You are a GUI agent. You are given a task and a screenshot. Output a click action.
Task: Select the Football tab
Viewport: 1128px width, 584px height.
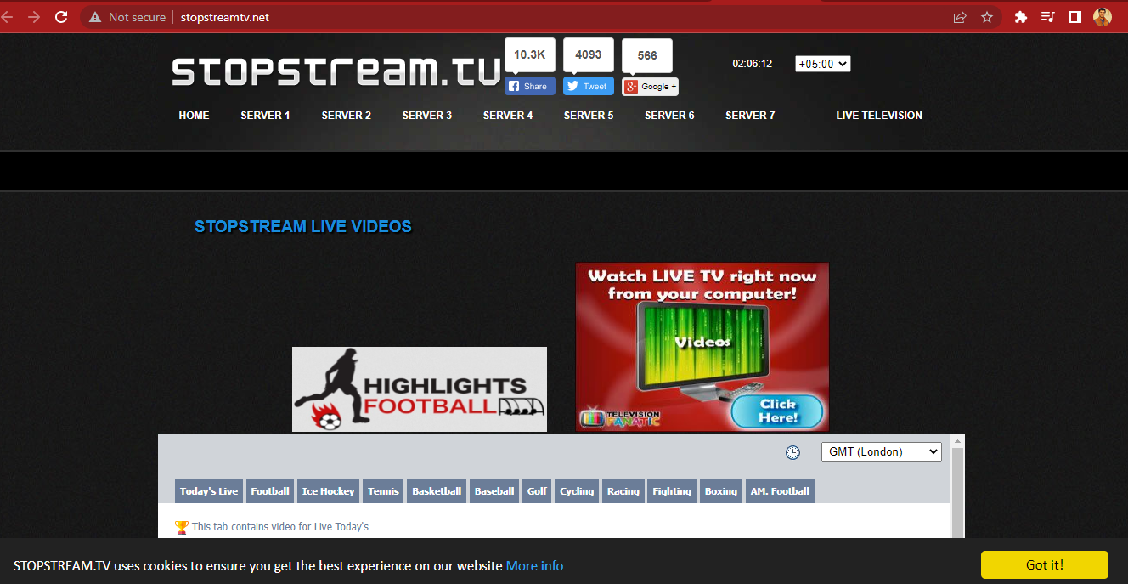point(270,491)
